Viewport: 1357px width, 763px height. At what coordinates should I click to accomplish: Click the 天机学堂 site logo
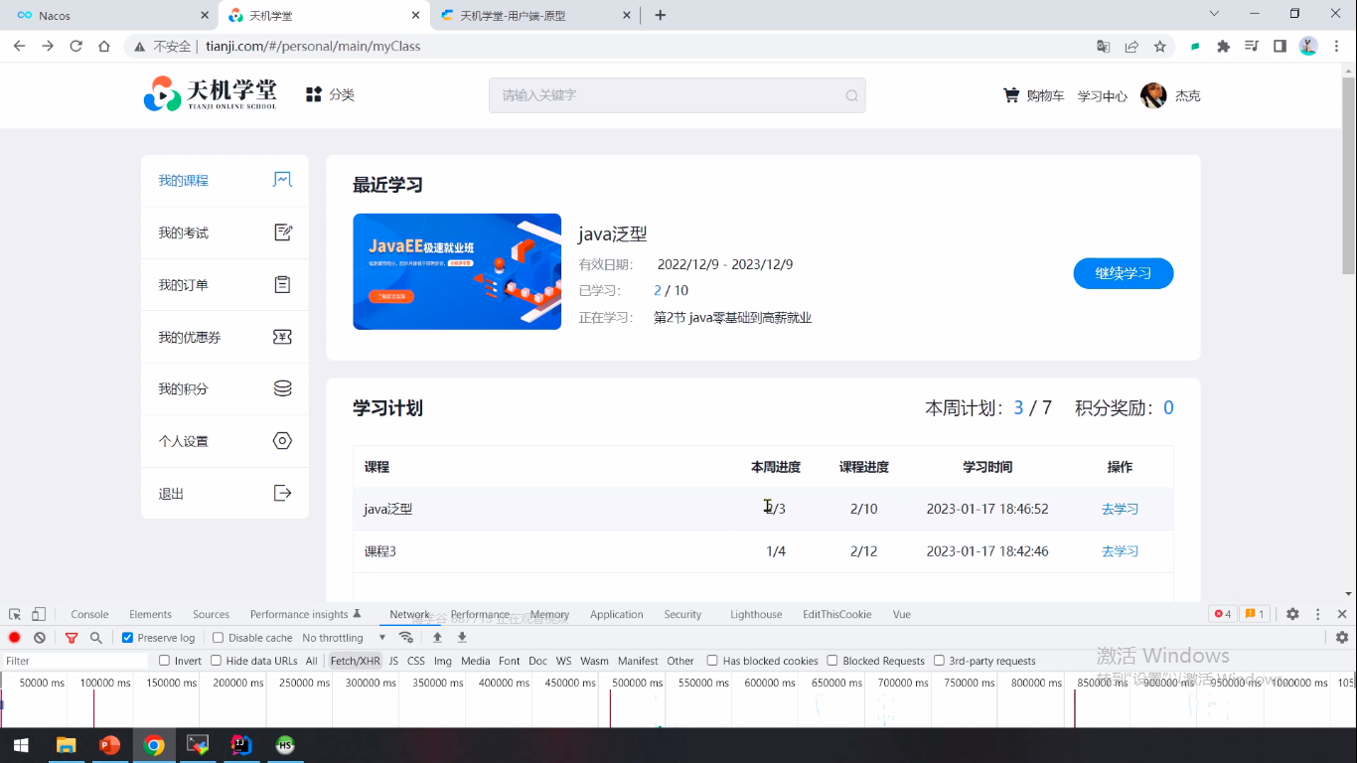(211, 94)
